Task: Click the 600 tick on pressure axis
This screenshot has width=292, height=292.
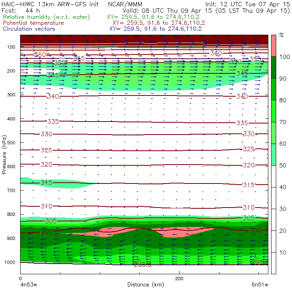Action: (11, 167)
